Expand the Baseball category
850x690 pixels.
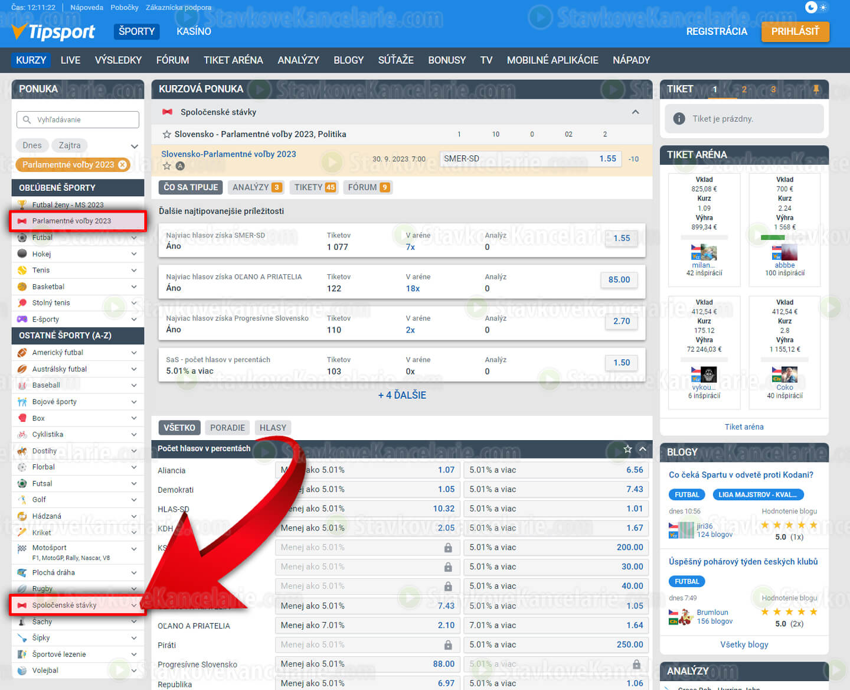click(x=134, y=385)
